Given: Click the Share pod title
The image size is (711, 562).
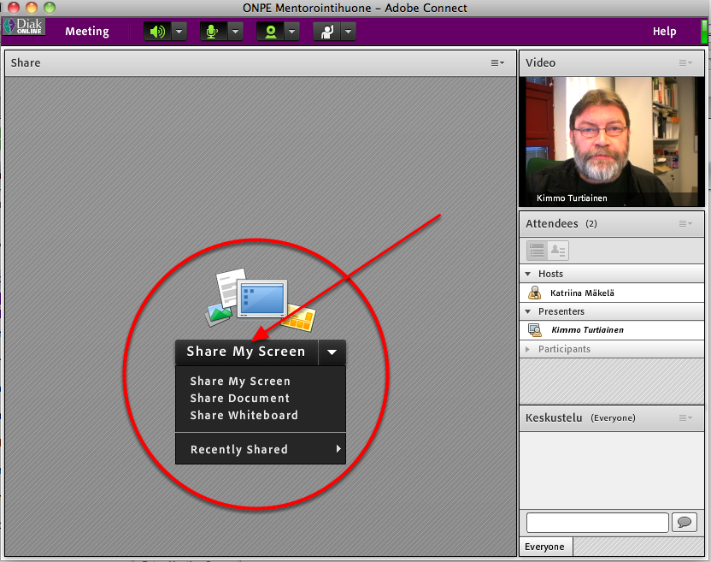Looking at the screenshot, I should [26, 63].
